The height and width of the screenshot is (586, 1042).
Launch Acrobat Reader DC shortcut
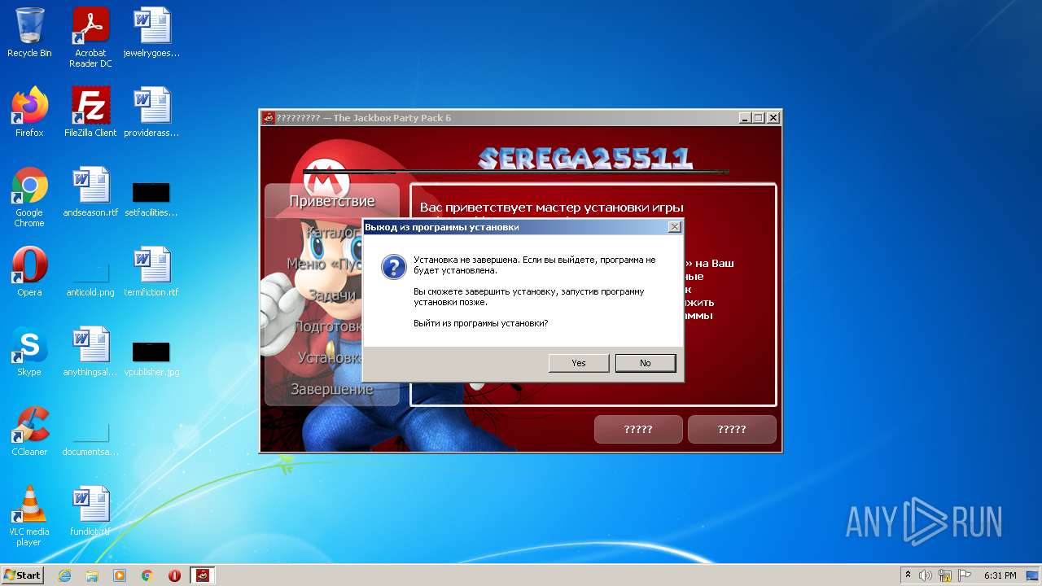(x=90, y=37)
